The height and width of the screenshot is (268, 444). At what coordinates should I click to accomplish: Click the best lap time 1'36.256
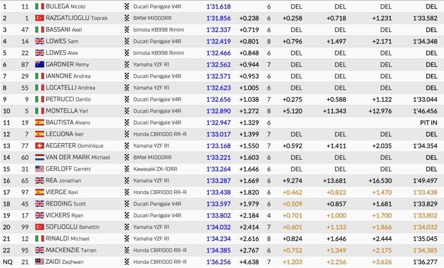218,261
